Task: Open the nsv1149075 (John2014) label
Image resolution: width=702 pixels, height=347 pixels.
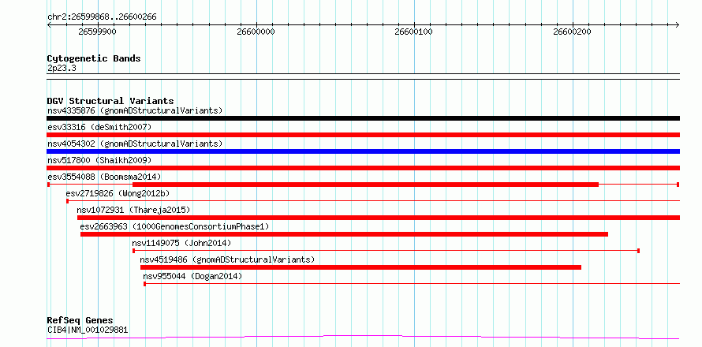Action: click(181, 243)
